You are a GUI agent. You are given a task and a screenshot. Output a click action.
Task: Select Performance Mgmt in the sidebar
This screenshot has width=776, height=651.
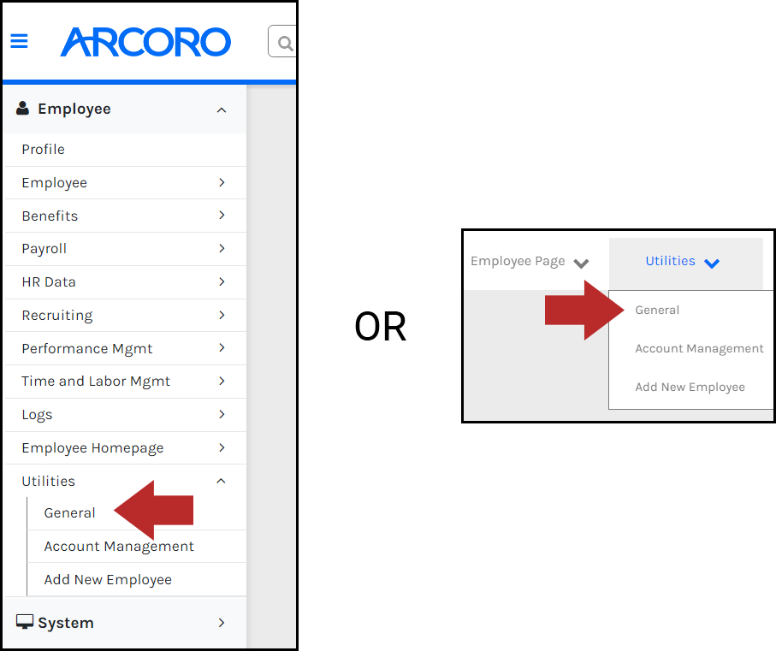coord(87,349)
